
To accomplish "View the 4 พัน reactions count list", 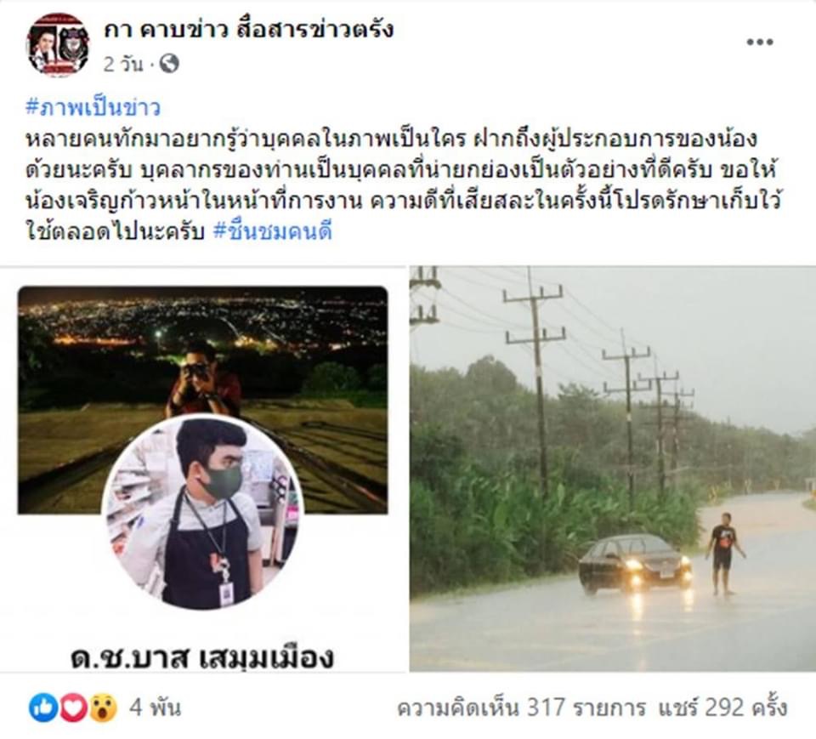I will pyautogui.click(x=155, y=708).
